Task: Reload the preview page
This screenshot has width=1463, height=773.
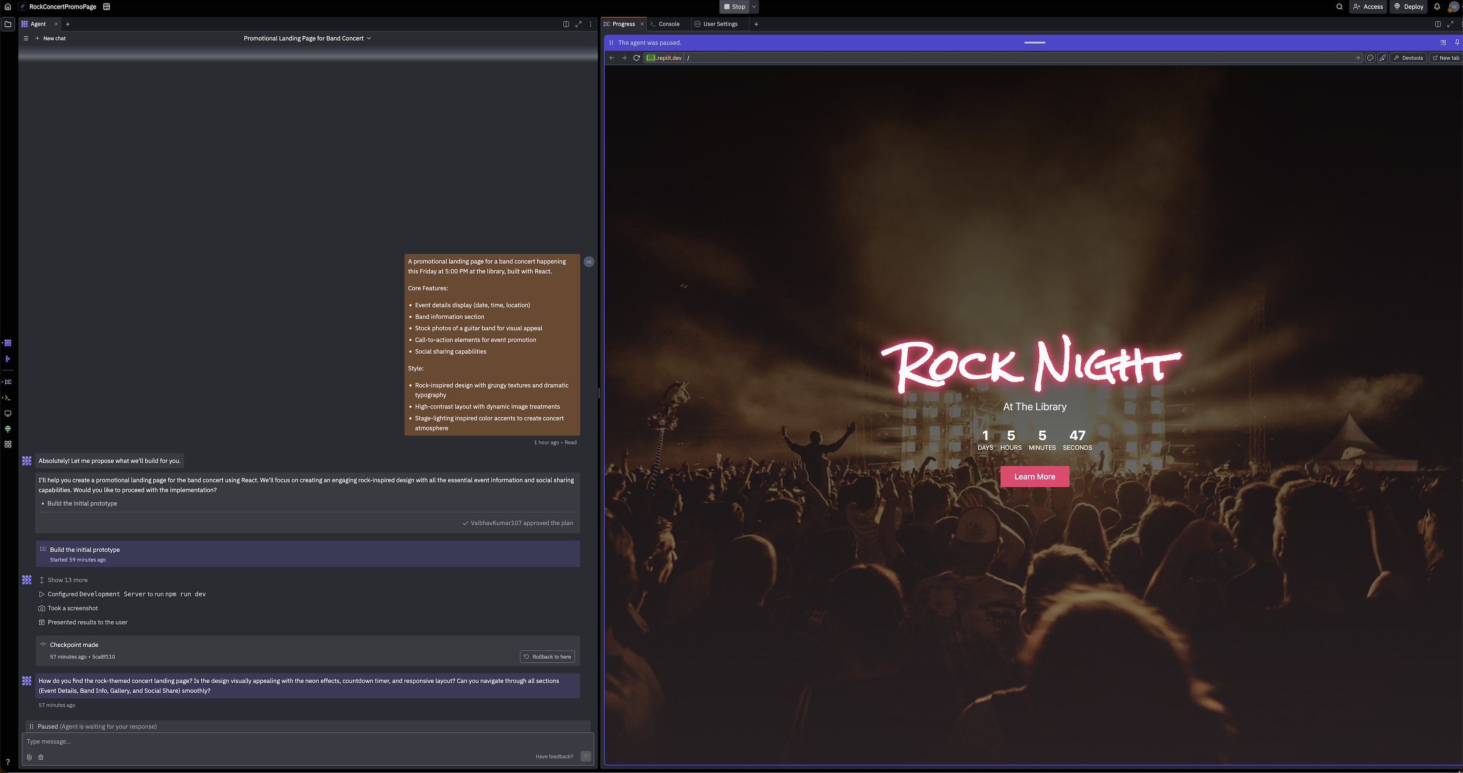Action: pyautogui.click(x=637, y=58)
